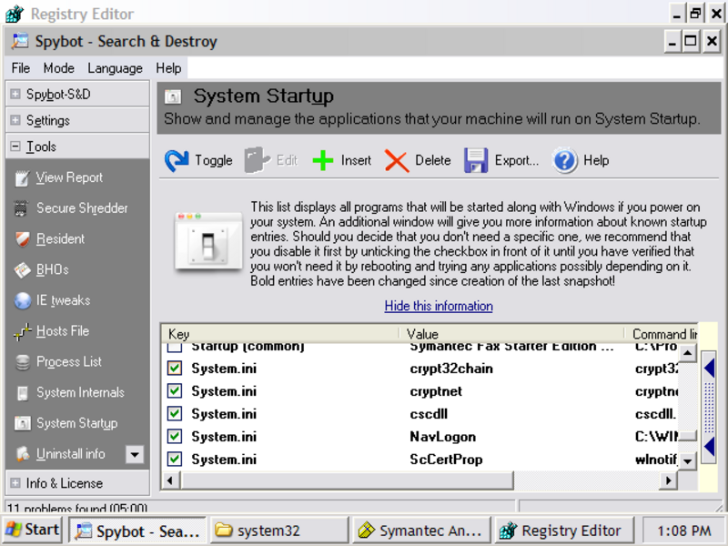Expand the Spybot-S&D sidebar section
728x546 pixels.
click(15, 95)
